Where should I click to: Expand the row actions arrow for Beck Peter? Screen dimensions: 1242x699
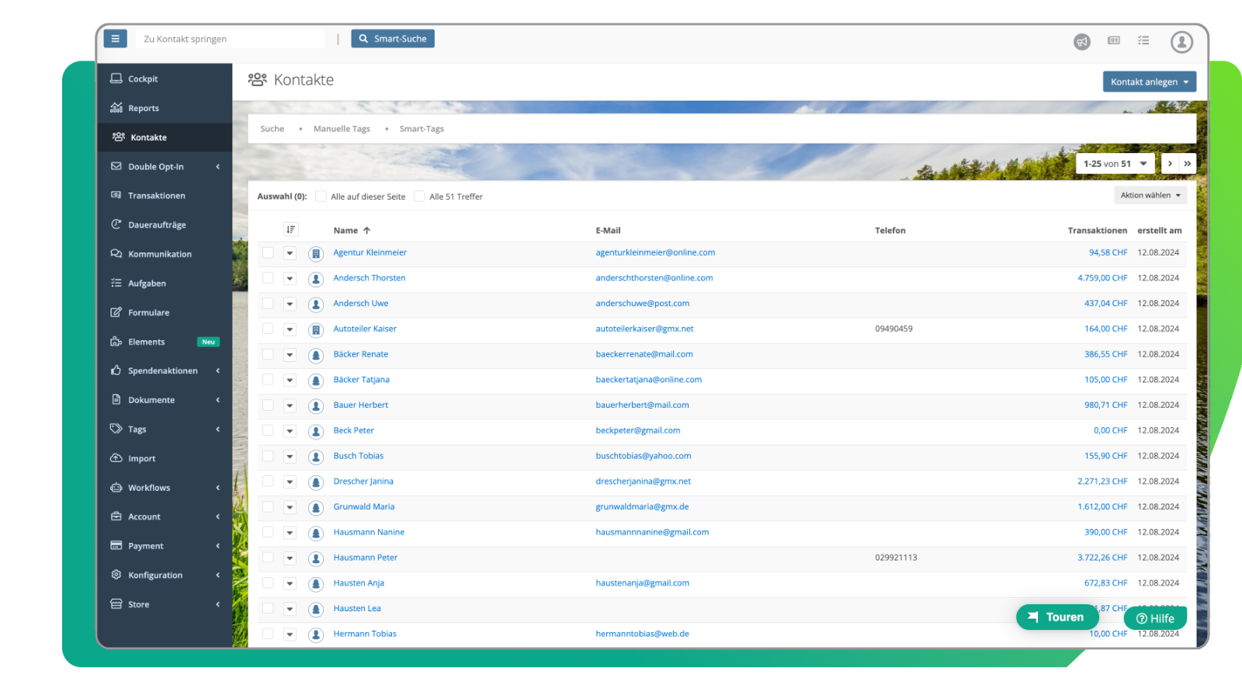(x=290, y=431)
